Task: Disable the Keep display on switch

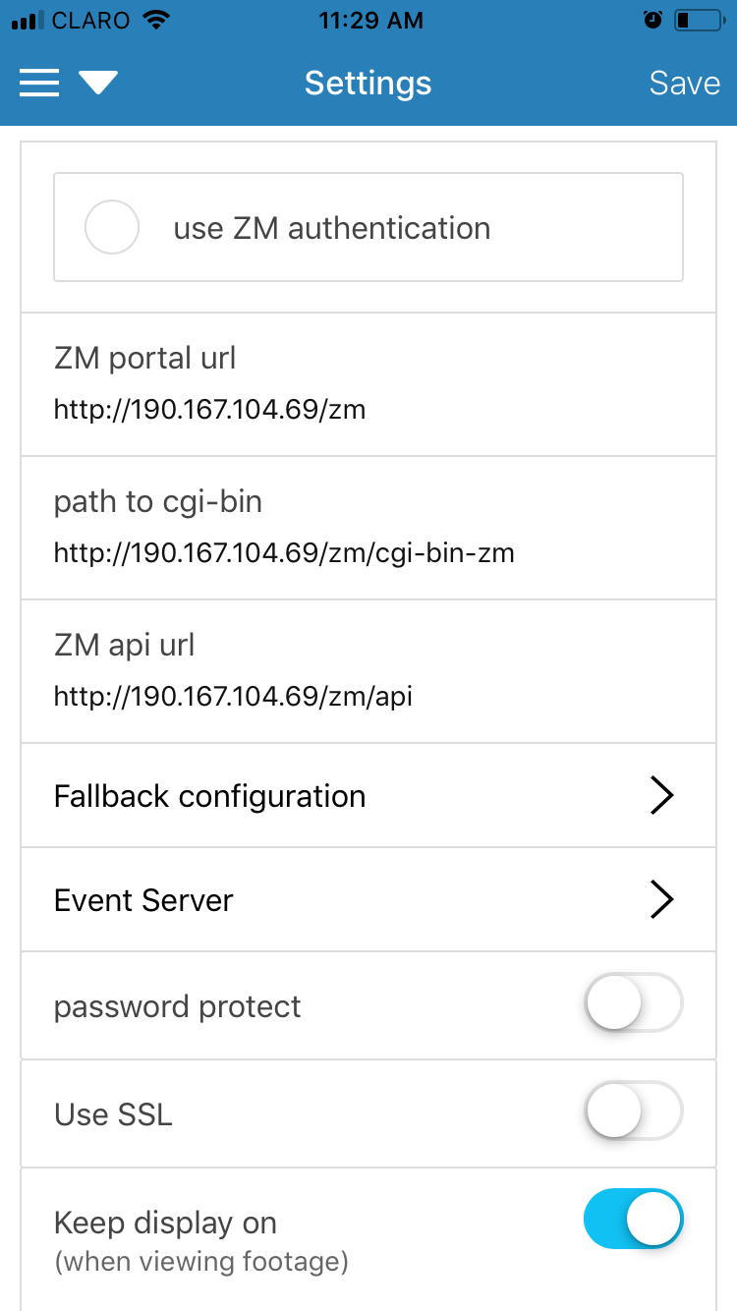Action: (634, 1219)
